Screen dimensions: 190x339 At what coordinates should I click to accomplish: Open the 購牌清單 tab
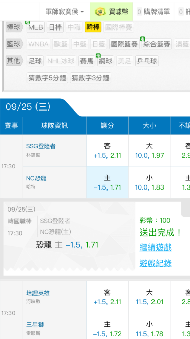(x=153, y=12)
